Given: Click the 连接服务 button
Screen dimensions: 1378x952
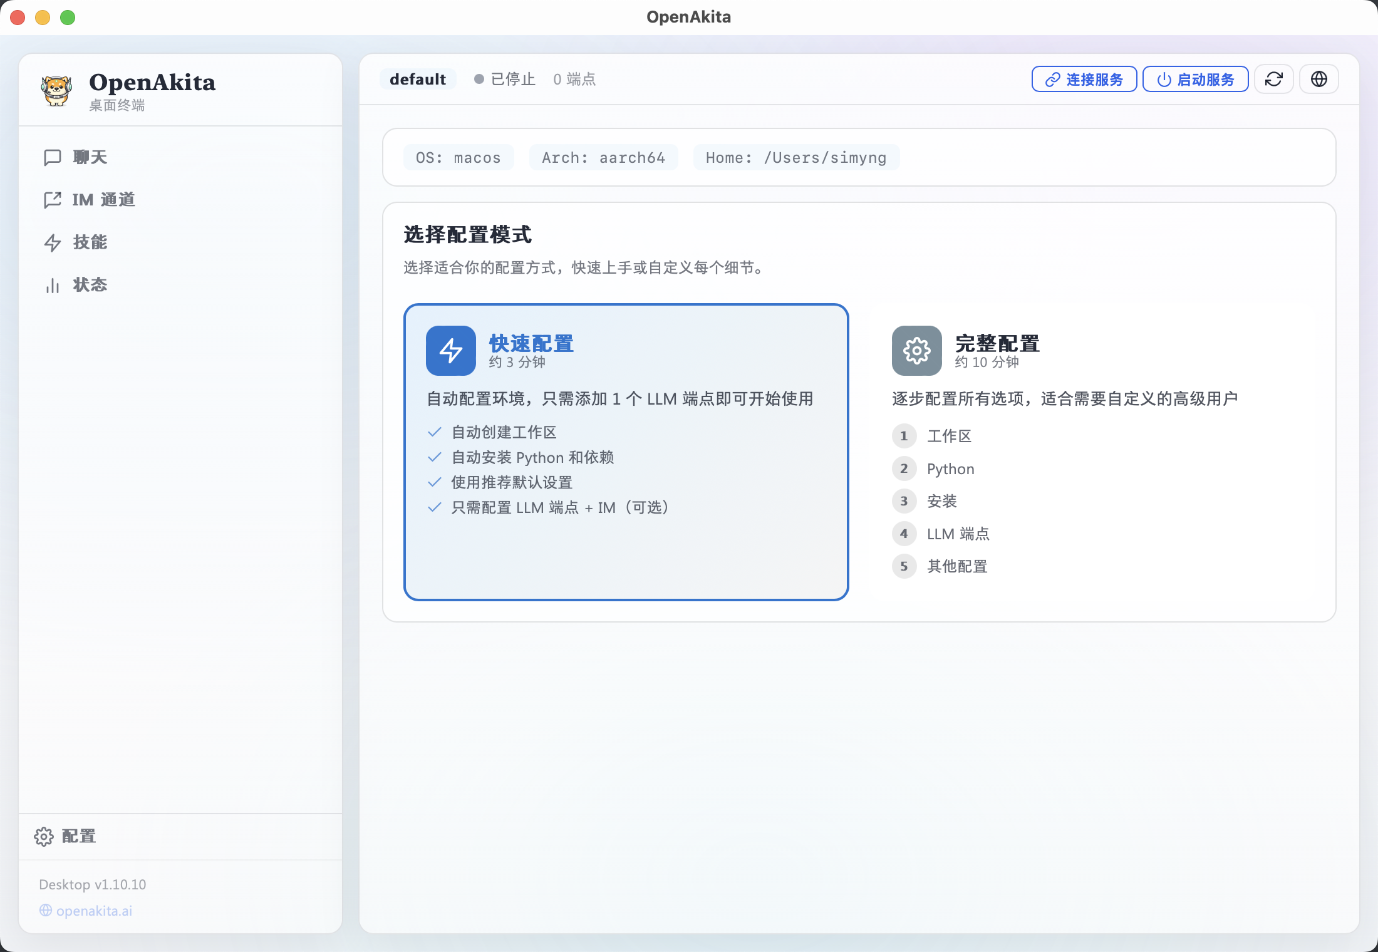Looking at the screenshot, I should [1084, 79].
